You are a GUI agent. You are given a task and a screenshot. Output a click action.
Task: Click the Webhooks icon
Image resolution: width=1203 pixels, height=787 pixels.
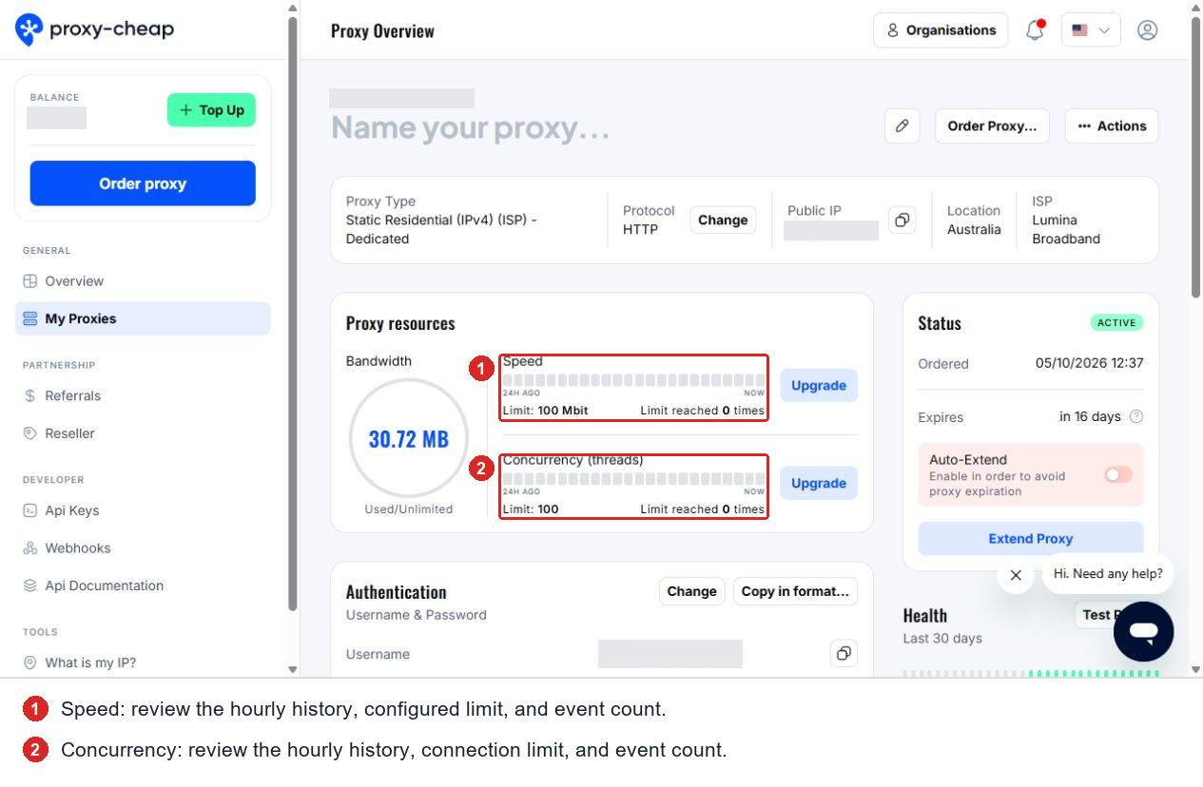pos(30,548)
